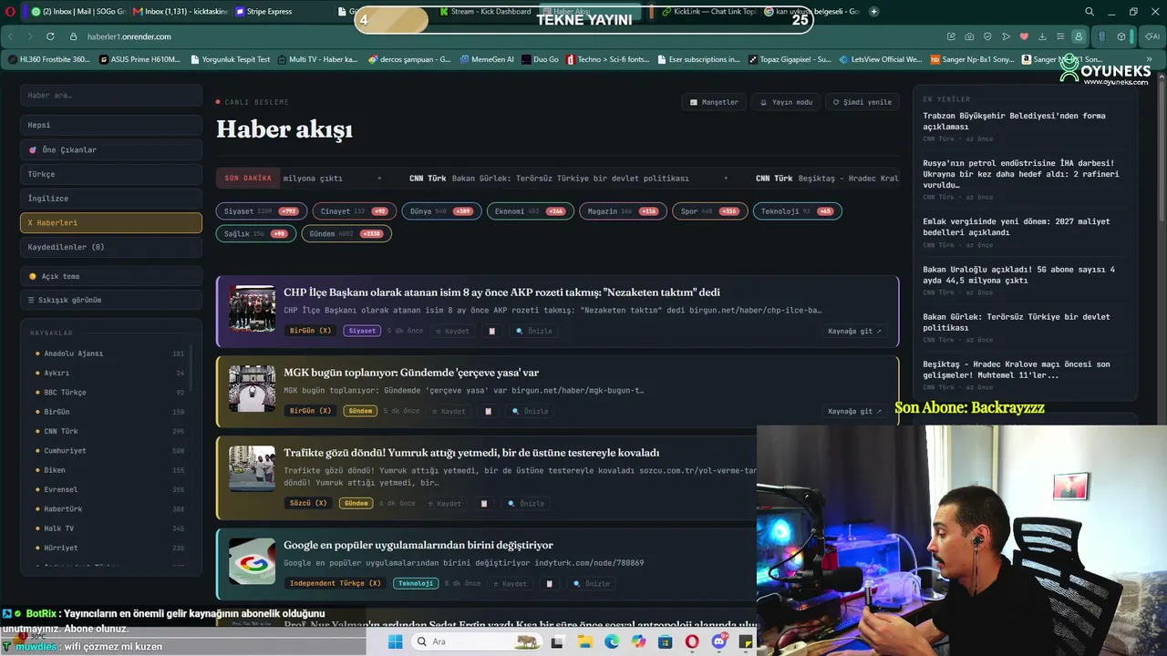
Task: Select the X Haberleri sidebar filter
Action: click(x=111, y=222)
